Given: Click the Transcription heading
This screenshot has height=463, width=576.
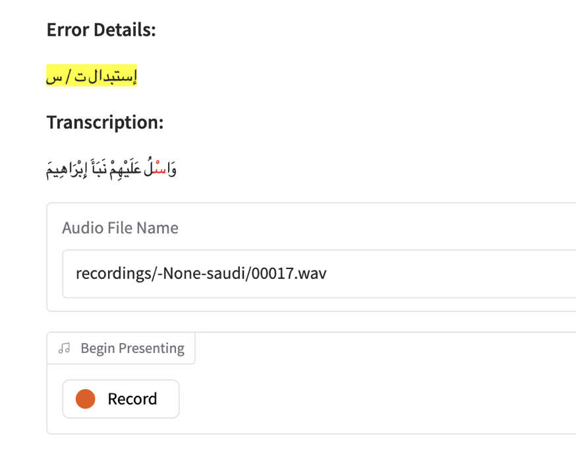Looking at the screenshot, I should pos(105,123).
